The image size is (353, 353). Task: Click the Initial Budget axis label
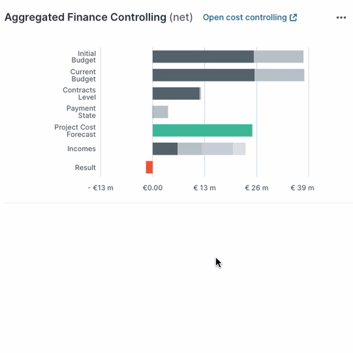84,57
